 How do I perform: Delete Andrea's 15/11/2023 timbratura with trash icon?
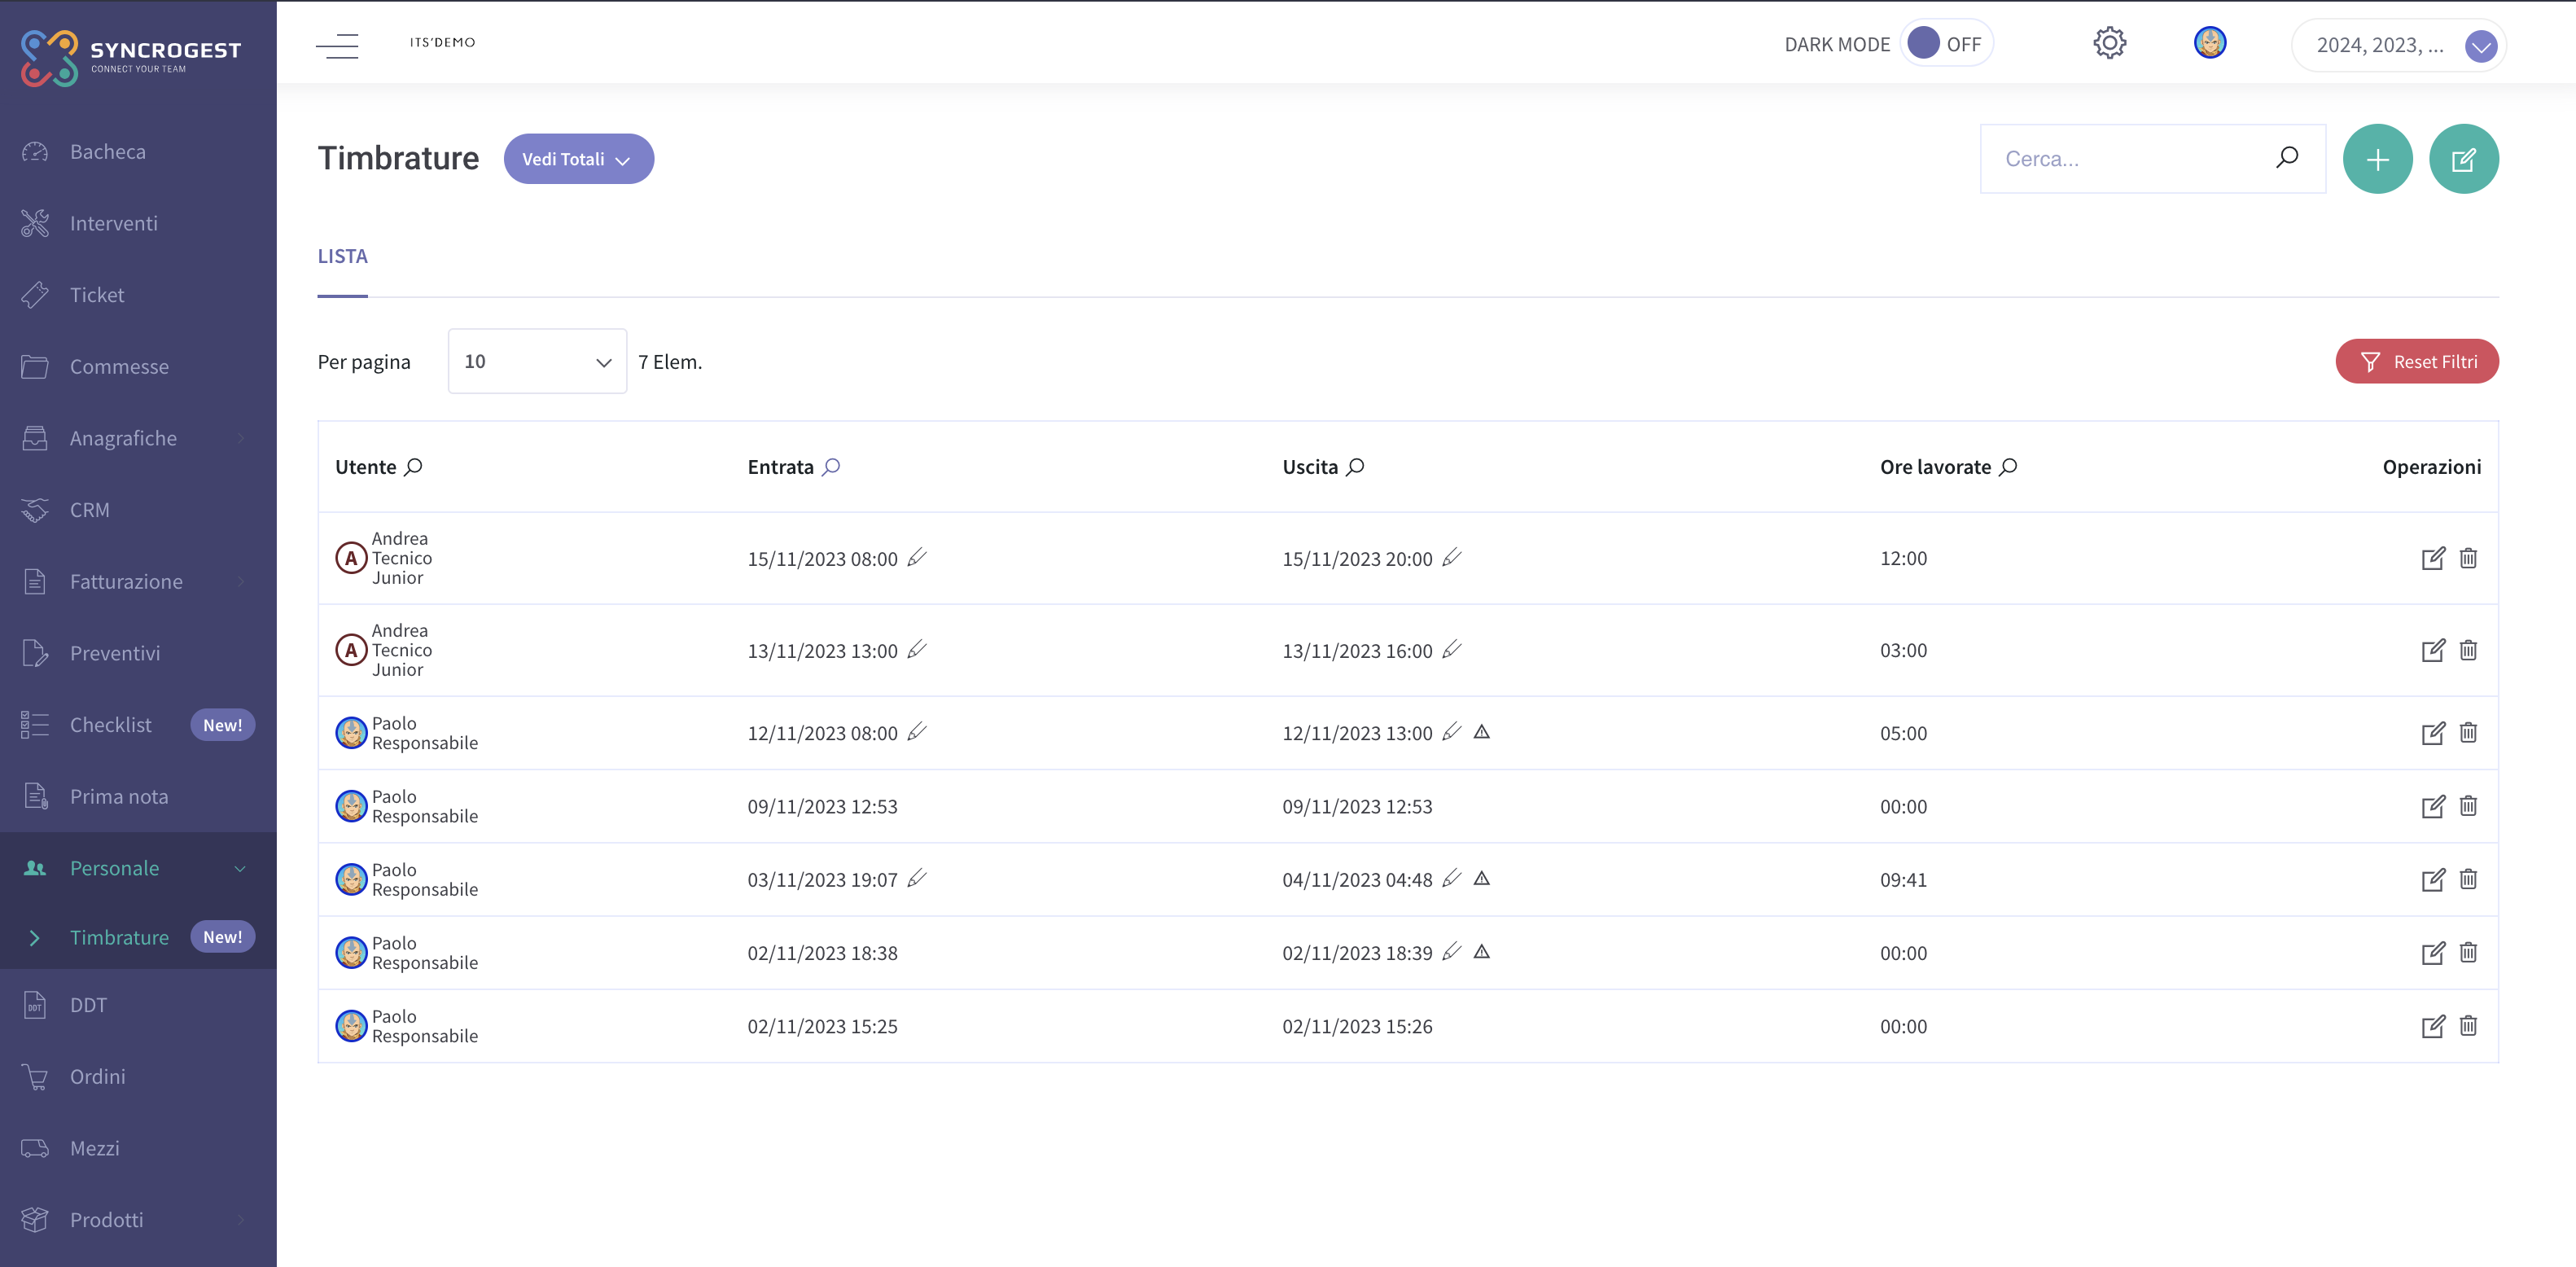pyautogui.click(x=2468, y=558)
